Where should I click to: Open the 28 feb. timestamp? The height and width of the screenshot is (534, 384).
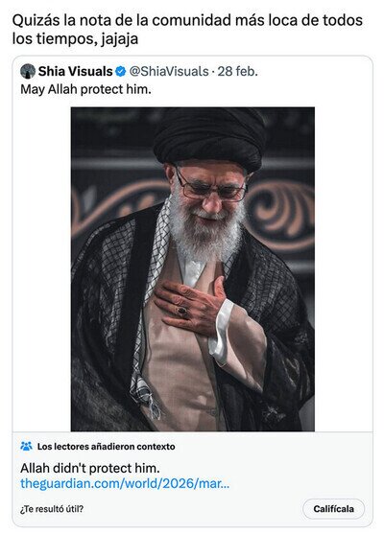[238, 72]
